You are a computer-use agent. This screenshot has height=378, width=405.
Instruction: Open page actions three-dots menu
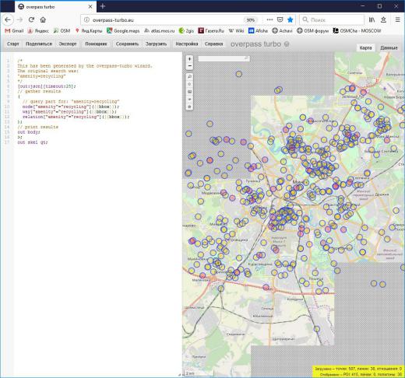point(269,19)
